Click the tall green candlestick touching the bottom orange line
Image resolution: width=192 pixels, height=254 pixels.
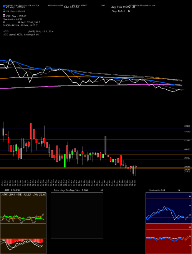click(65, 160)
